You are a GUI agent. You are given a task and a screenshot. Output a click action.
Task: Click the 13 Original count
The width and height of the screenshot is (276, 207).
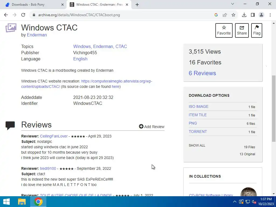(x=247, y=154)
